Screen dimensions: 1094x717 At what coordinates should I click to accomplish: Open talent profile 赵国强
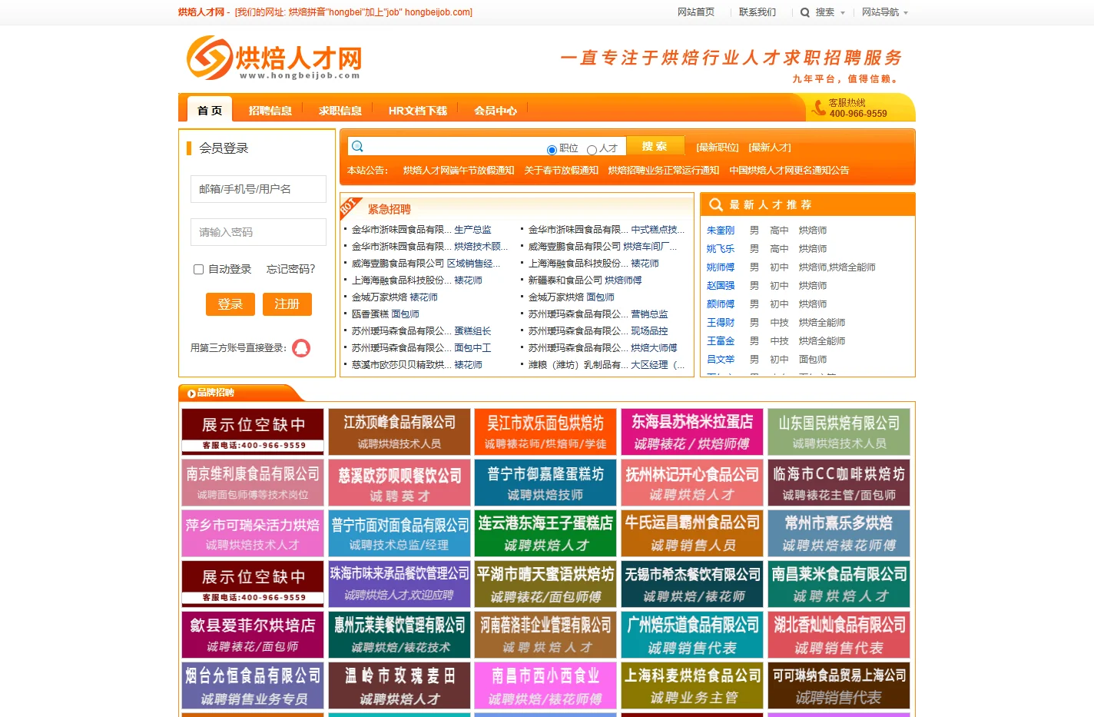[721, 286]
